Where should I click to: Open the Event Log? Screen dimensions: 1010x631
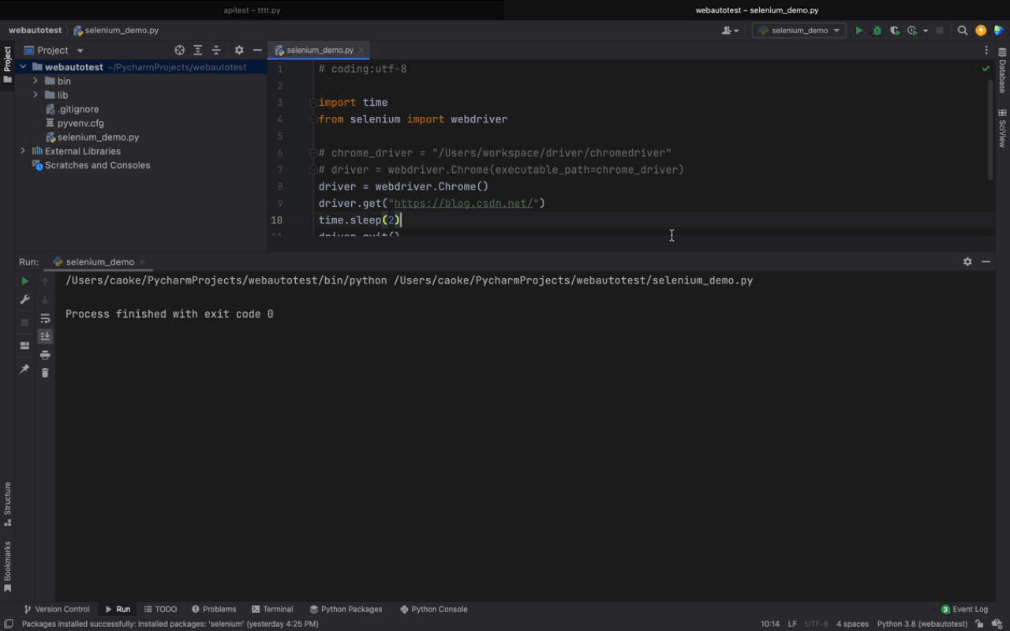pyautogui.click(x=964, y=609)
